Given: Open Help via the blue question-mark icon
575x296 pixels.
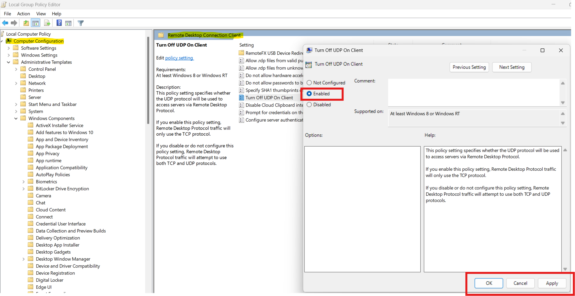Looking at the screenshot, I should (59, 23).
